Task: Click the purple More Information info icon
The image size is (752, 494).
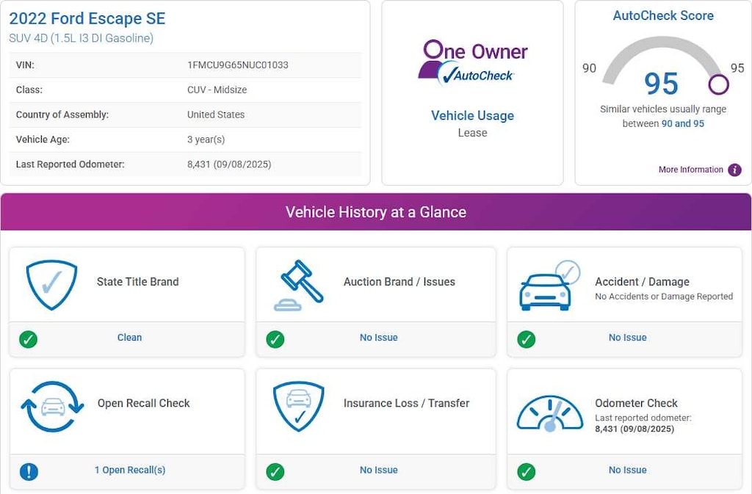Action: [734, 170]
